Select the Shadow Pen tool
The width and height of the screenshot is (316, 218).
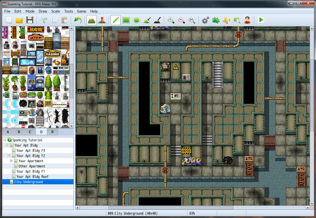point(157,20)
